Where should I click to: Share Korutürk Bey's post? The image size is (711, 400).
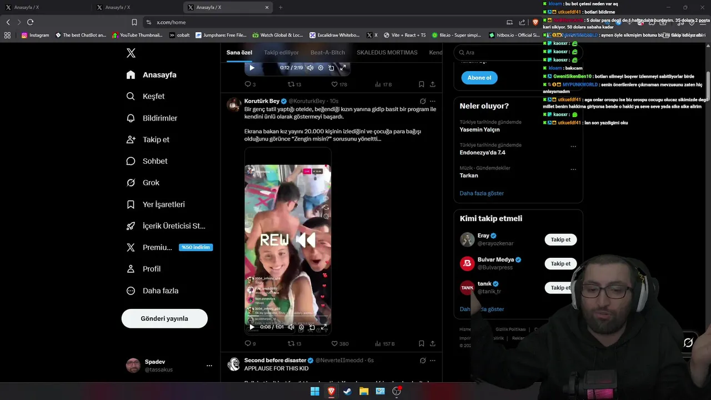(433, 344)
